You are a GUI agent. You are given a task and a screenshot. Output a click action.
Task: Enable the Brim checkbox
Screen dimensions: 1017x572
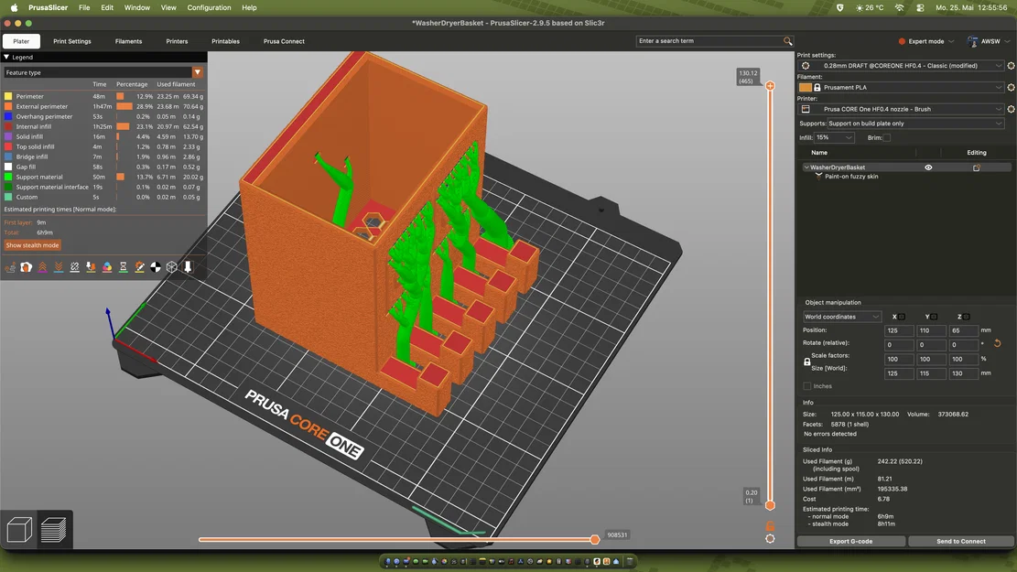pyautogui.click(x=887, y=137)
